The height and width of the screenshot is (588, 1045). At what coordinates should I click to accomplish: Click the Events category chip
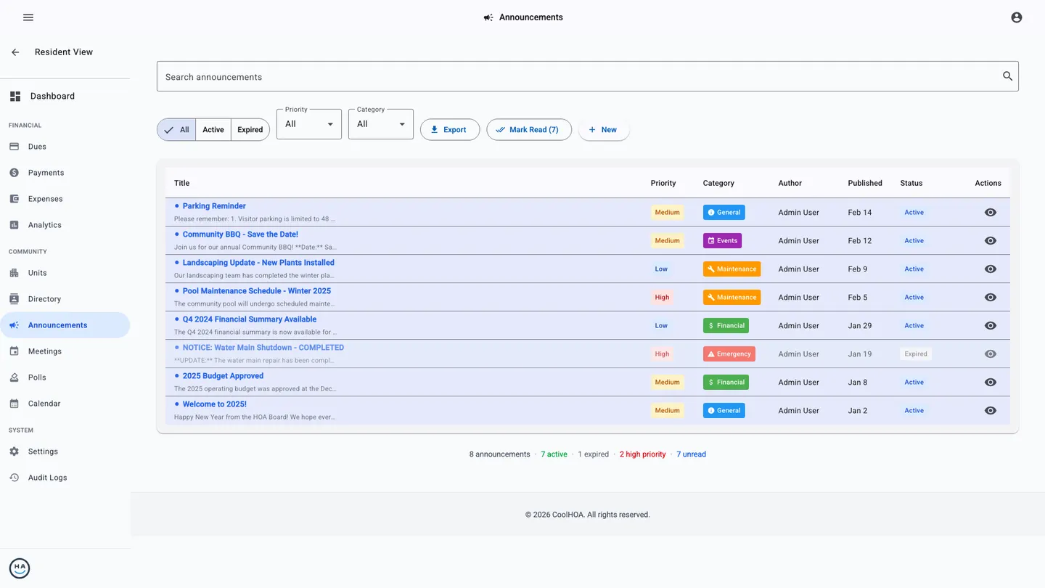pos(722,241)
